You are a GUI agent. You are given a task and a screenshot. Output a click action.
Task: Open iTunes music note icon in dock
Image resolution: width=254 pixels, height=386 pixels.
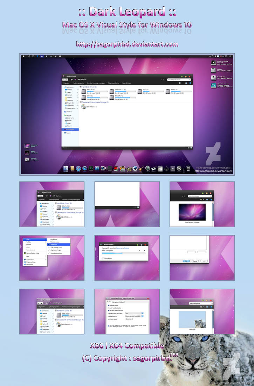click(84, 168)
